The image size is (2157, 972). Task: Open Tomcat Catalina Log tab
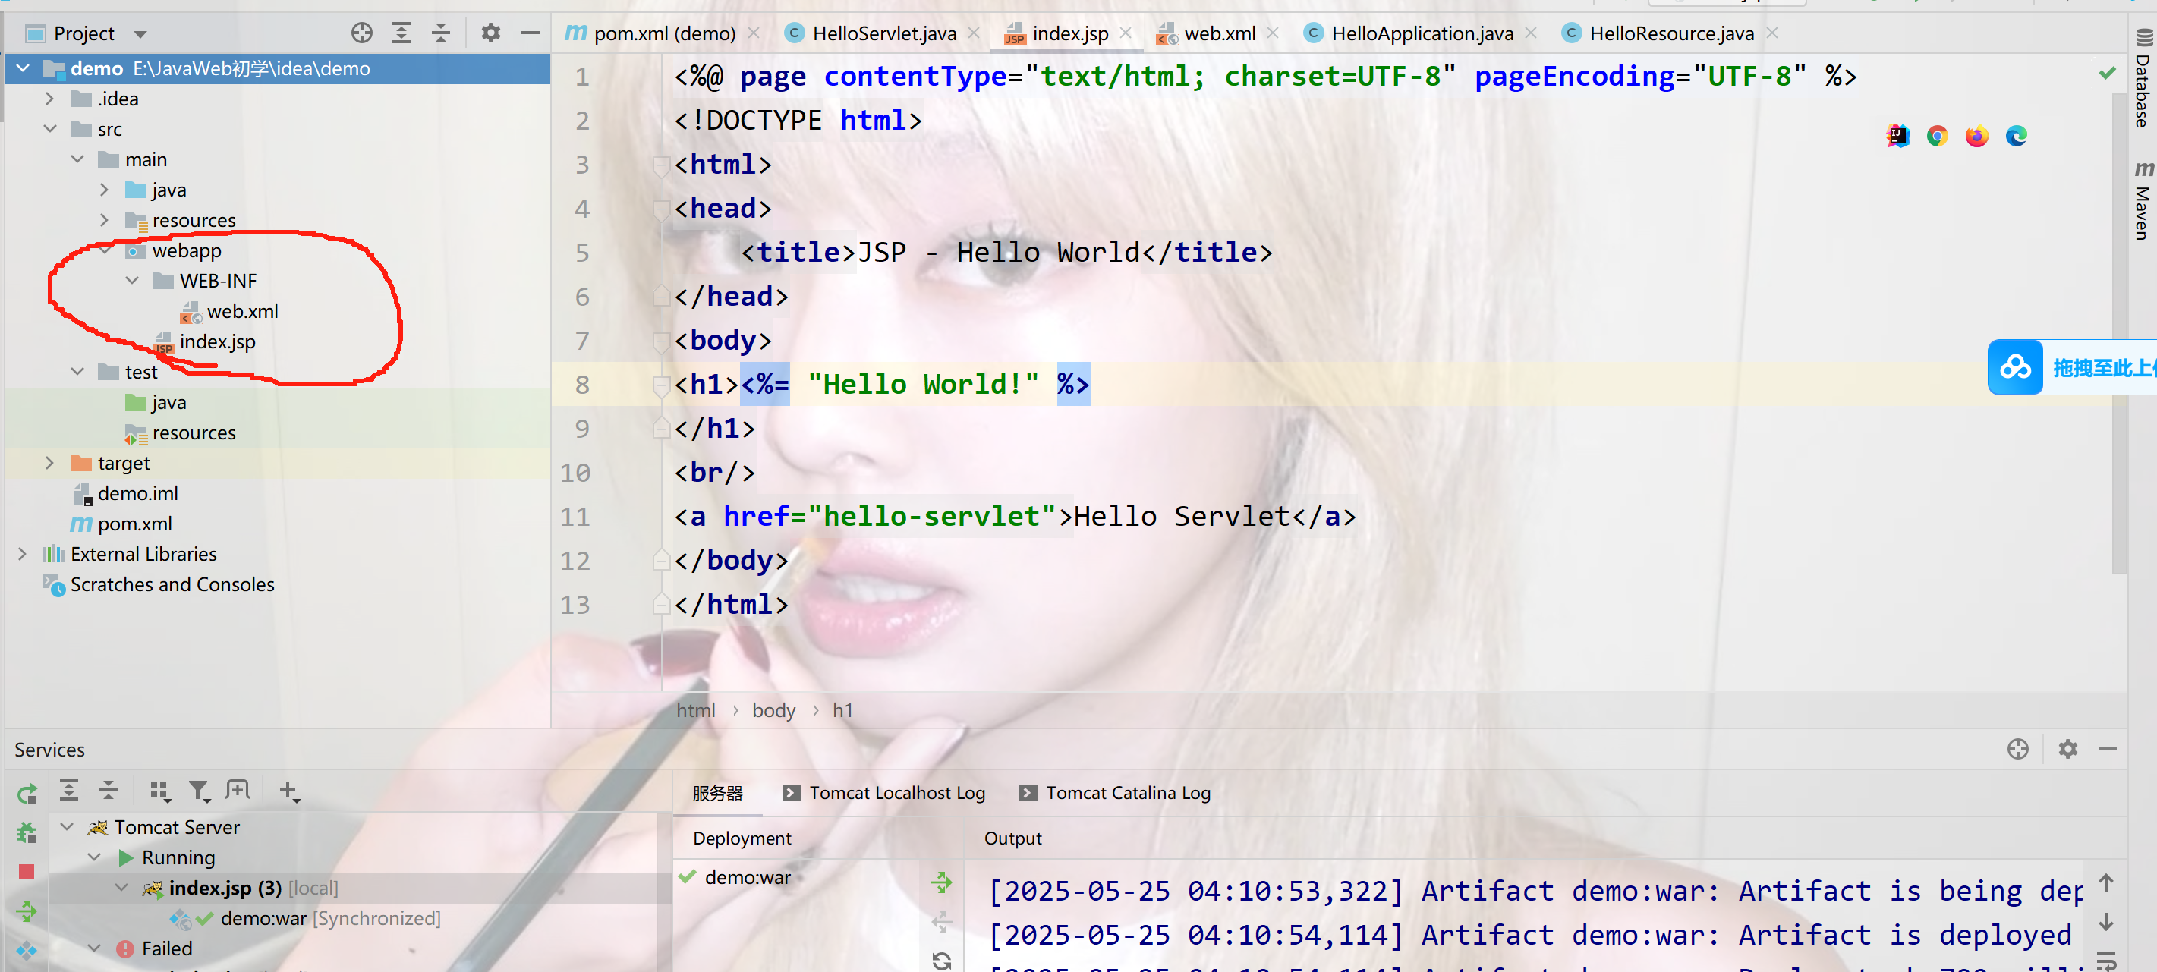(x=1127, y=793)
